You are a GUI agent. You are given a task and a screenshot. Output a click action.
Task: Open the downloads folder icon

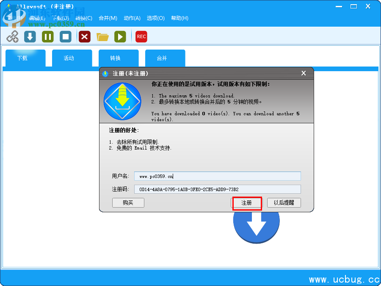point(102,36)
